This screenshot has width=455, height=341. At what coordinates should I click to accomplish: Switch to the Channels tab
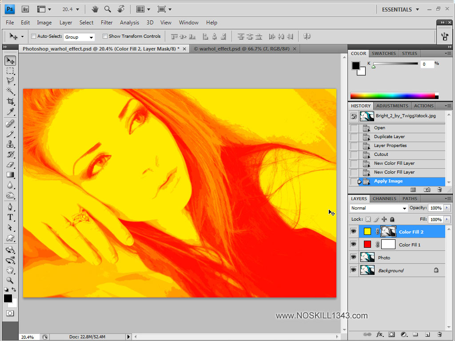pyautogui.click(x=384, y=198)
